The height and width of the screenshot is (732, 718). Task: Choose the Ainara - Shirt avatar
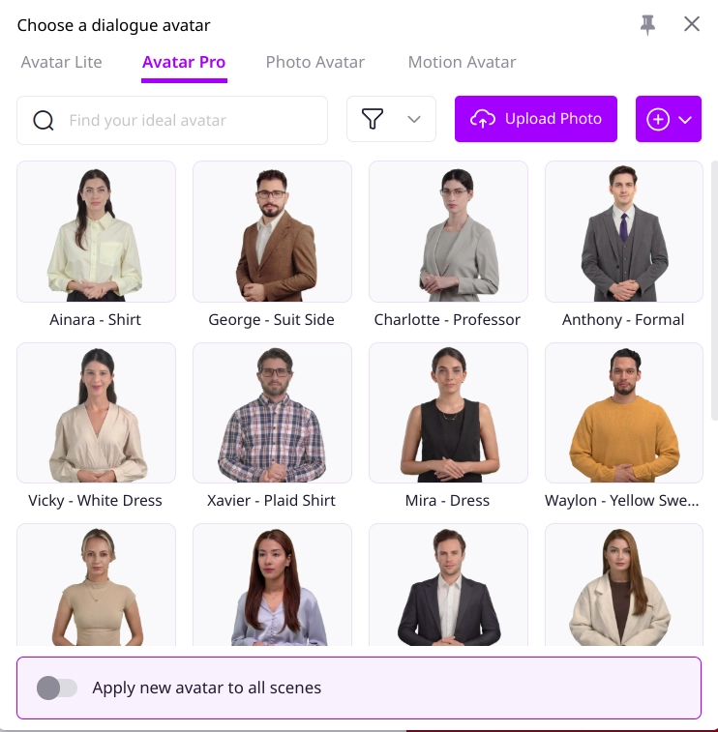point(96,231)
